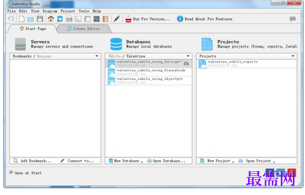Viewport: 305px width, 195px height.
Task: Click the speech bubble feedback icon
Action: 292,19
